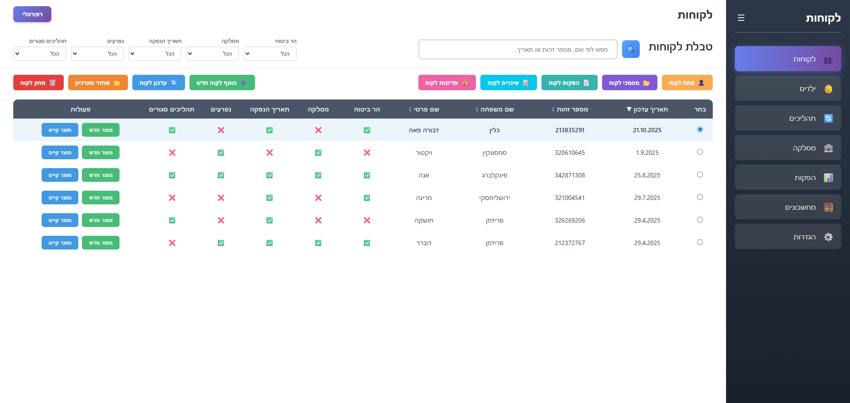The width and height of the screenshot is (850, 403).
Task: Expand the הר ביטוח filter dropdown
Action: pyautogui.click(x=270, y=54)
